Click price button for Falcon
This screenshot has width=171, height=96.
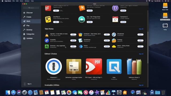click(x=107, y=46)
